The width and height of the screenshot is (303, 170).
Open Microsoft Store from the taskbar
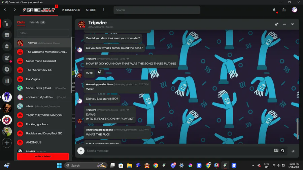tap(121, 165)
